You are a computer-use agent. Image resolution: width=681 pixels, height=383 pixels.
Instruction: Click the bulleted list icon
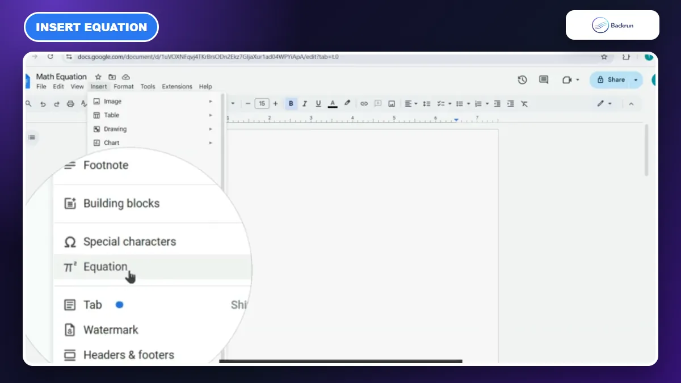(x=460, y=103)
